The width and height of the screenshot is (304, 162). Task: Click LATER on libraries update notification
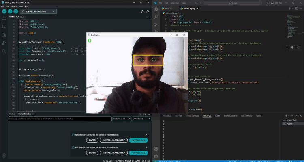92,140
